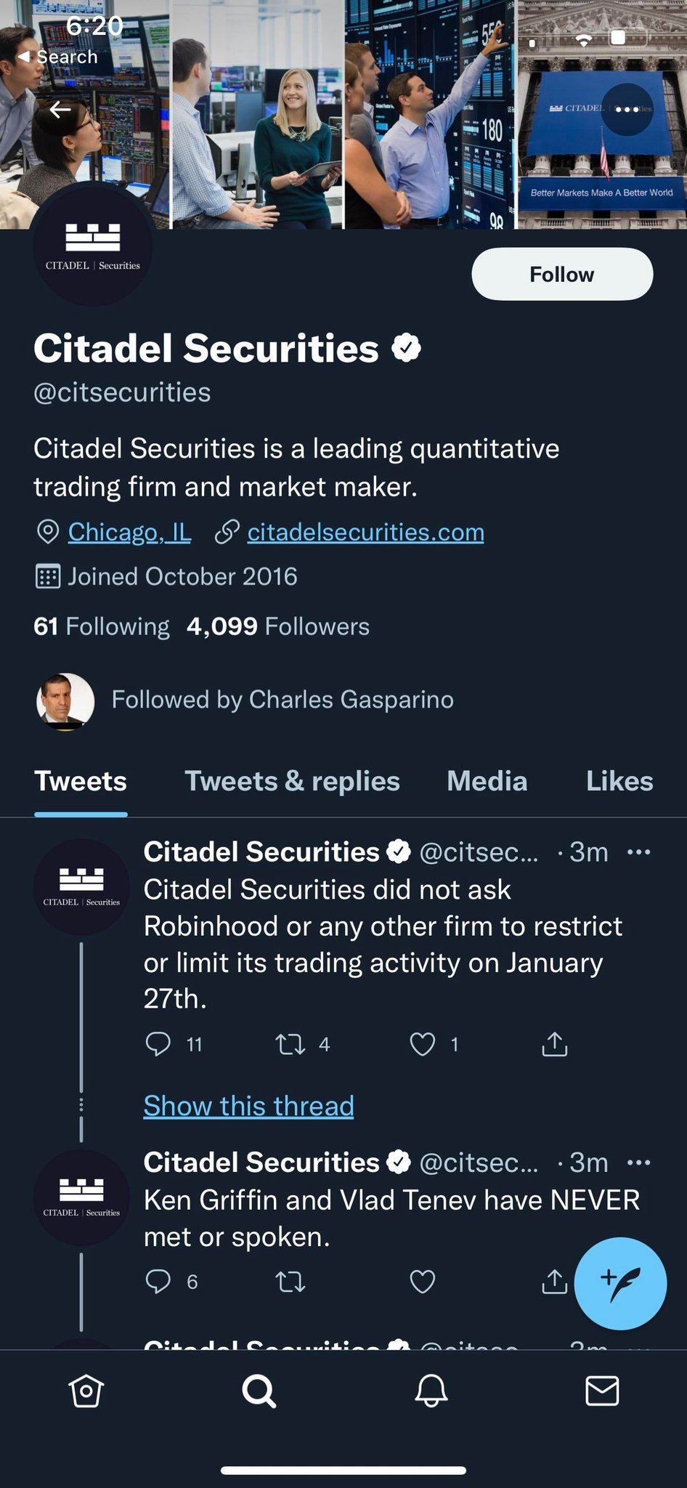Open the Home tab icon
This screenshot has height=1488, width=687.
pos(86,1391)
